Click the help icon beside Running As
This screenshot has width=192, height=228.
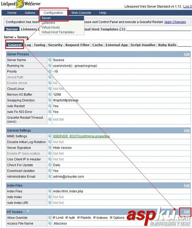point(50,65)
